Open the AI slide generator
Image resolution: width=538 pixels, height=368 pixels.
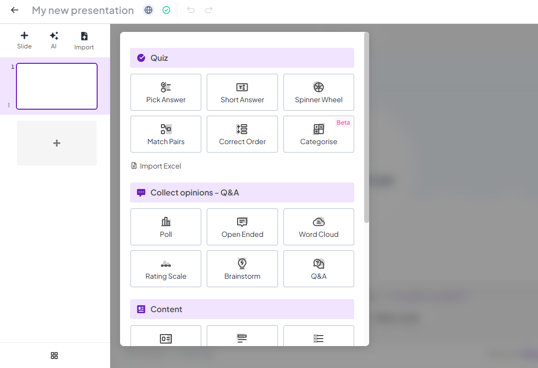click(x=54, y=40)
